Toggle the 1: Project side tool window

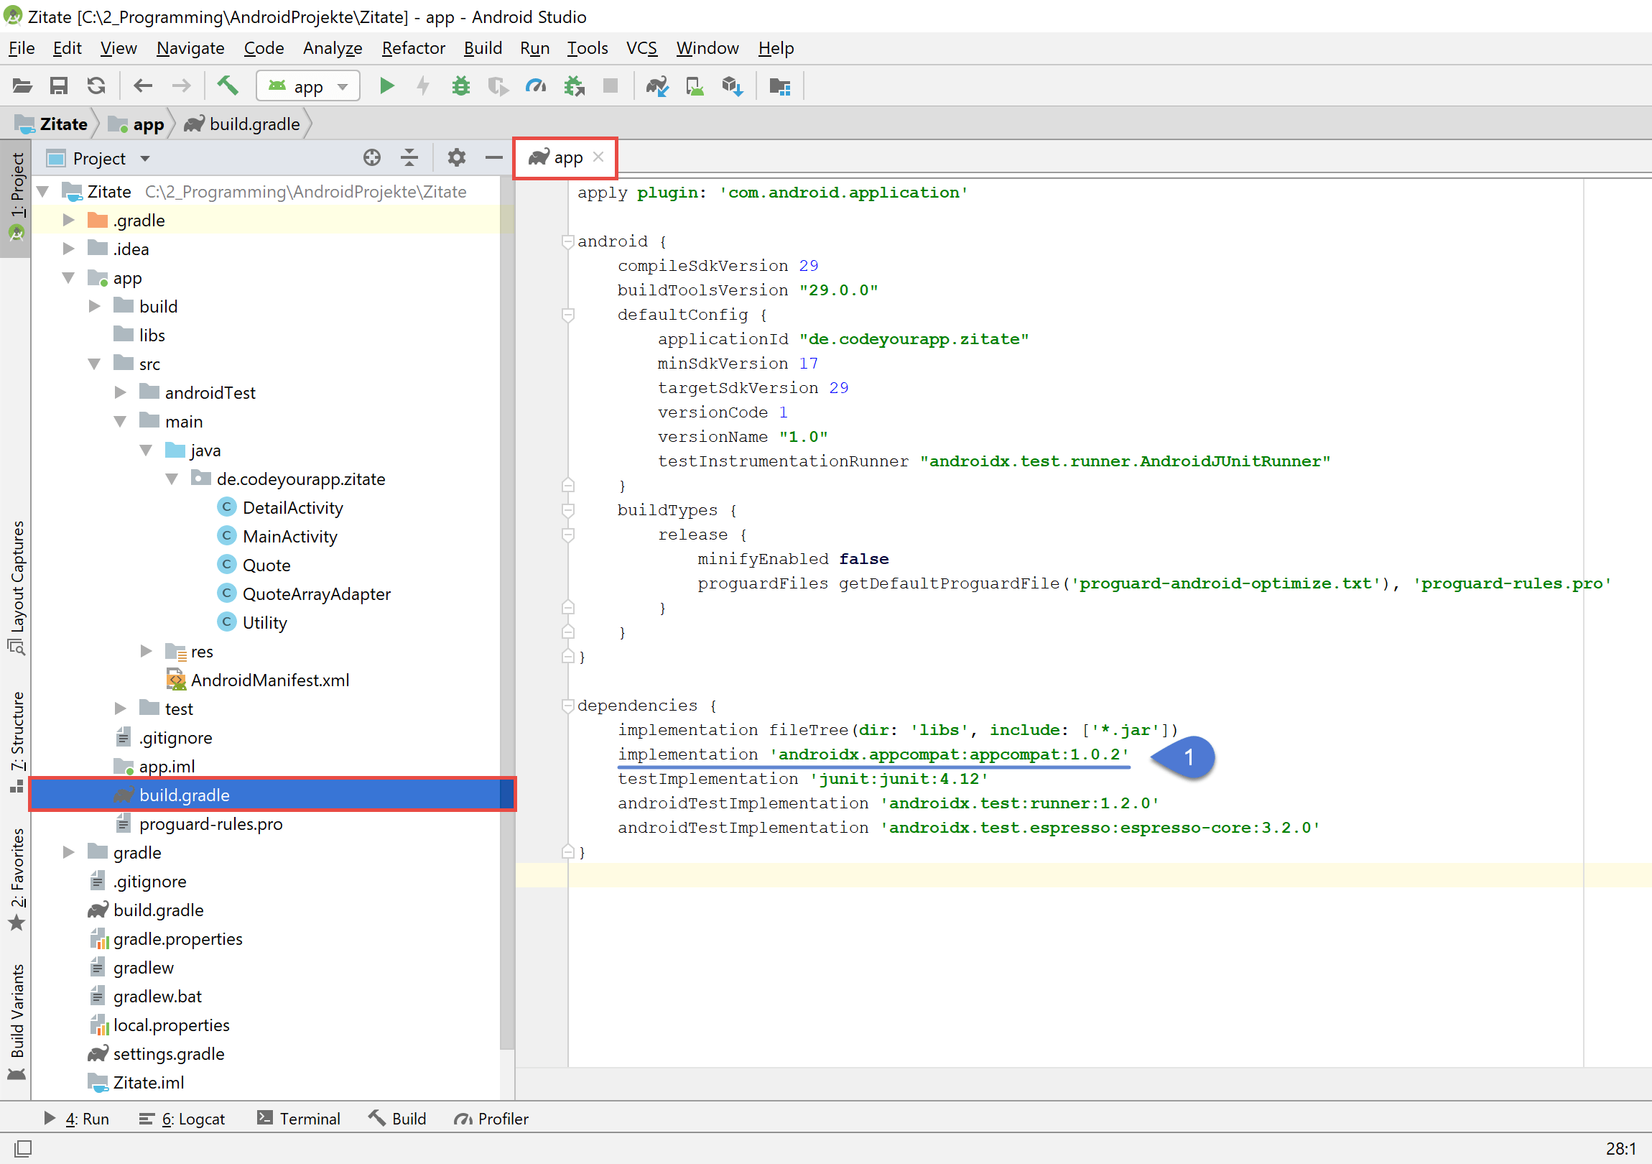17,198
